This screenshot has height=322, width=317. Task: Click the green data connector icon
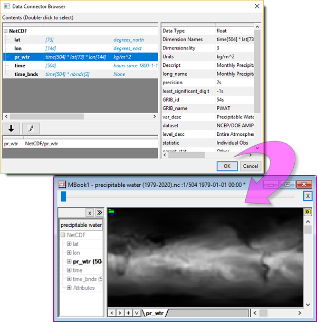[111, 212]
